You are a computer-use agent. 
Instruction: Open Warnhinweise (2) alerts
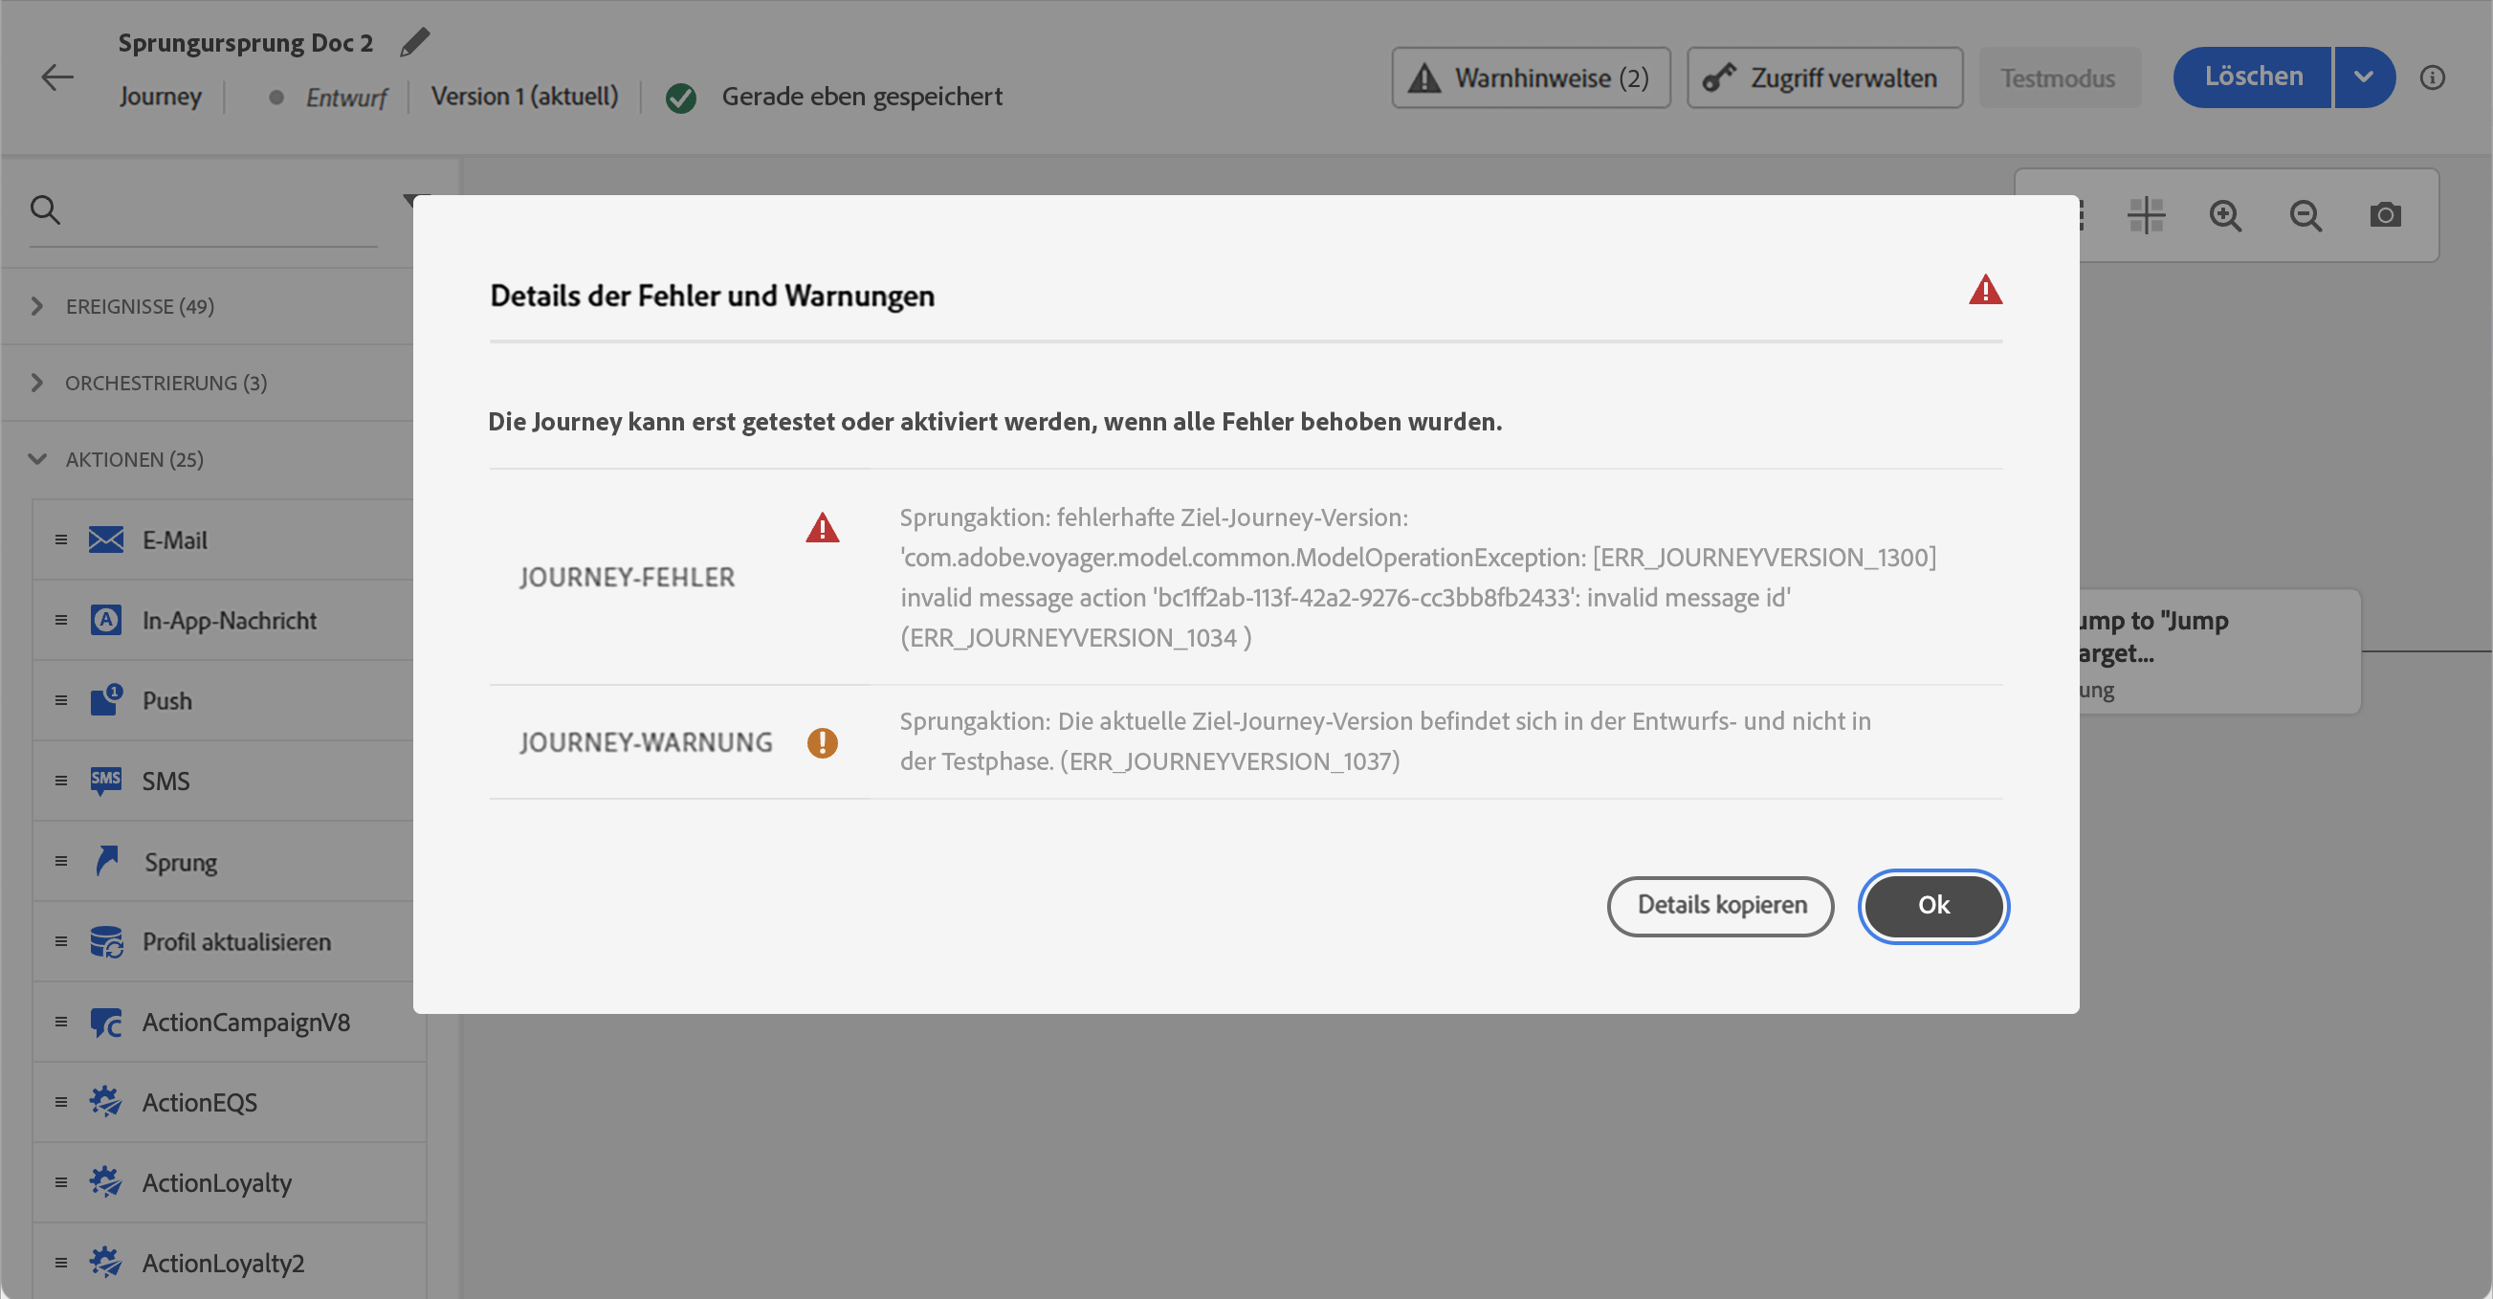pyautogui.click(x=1530, y=77)
